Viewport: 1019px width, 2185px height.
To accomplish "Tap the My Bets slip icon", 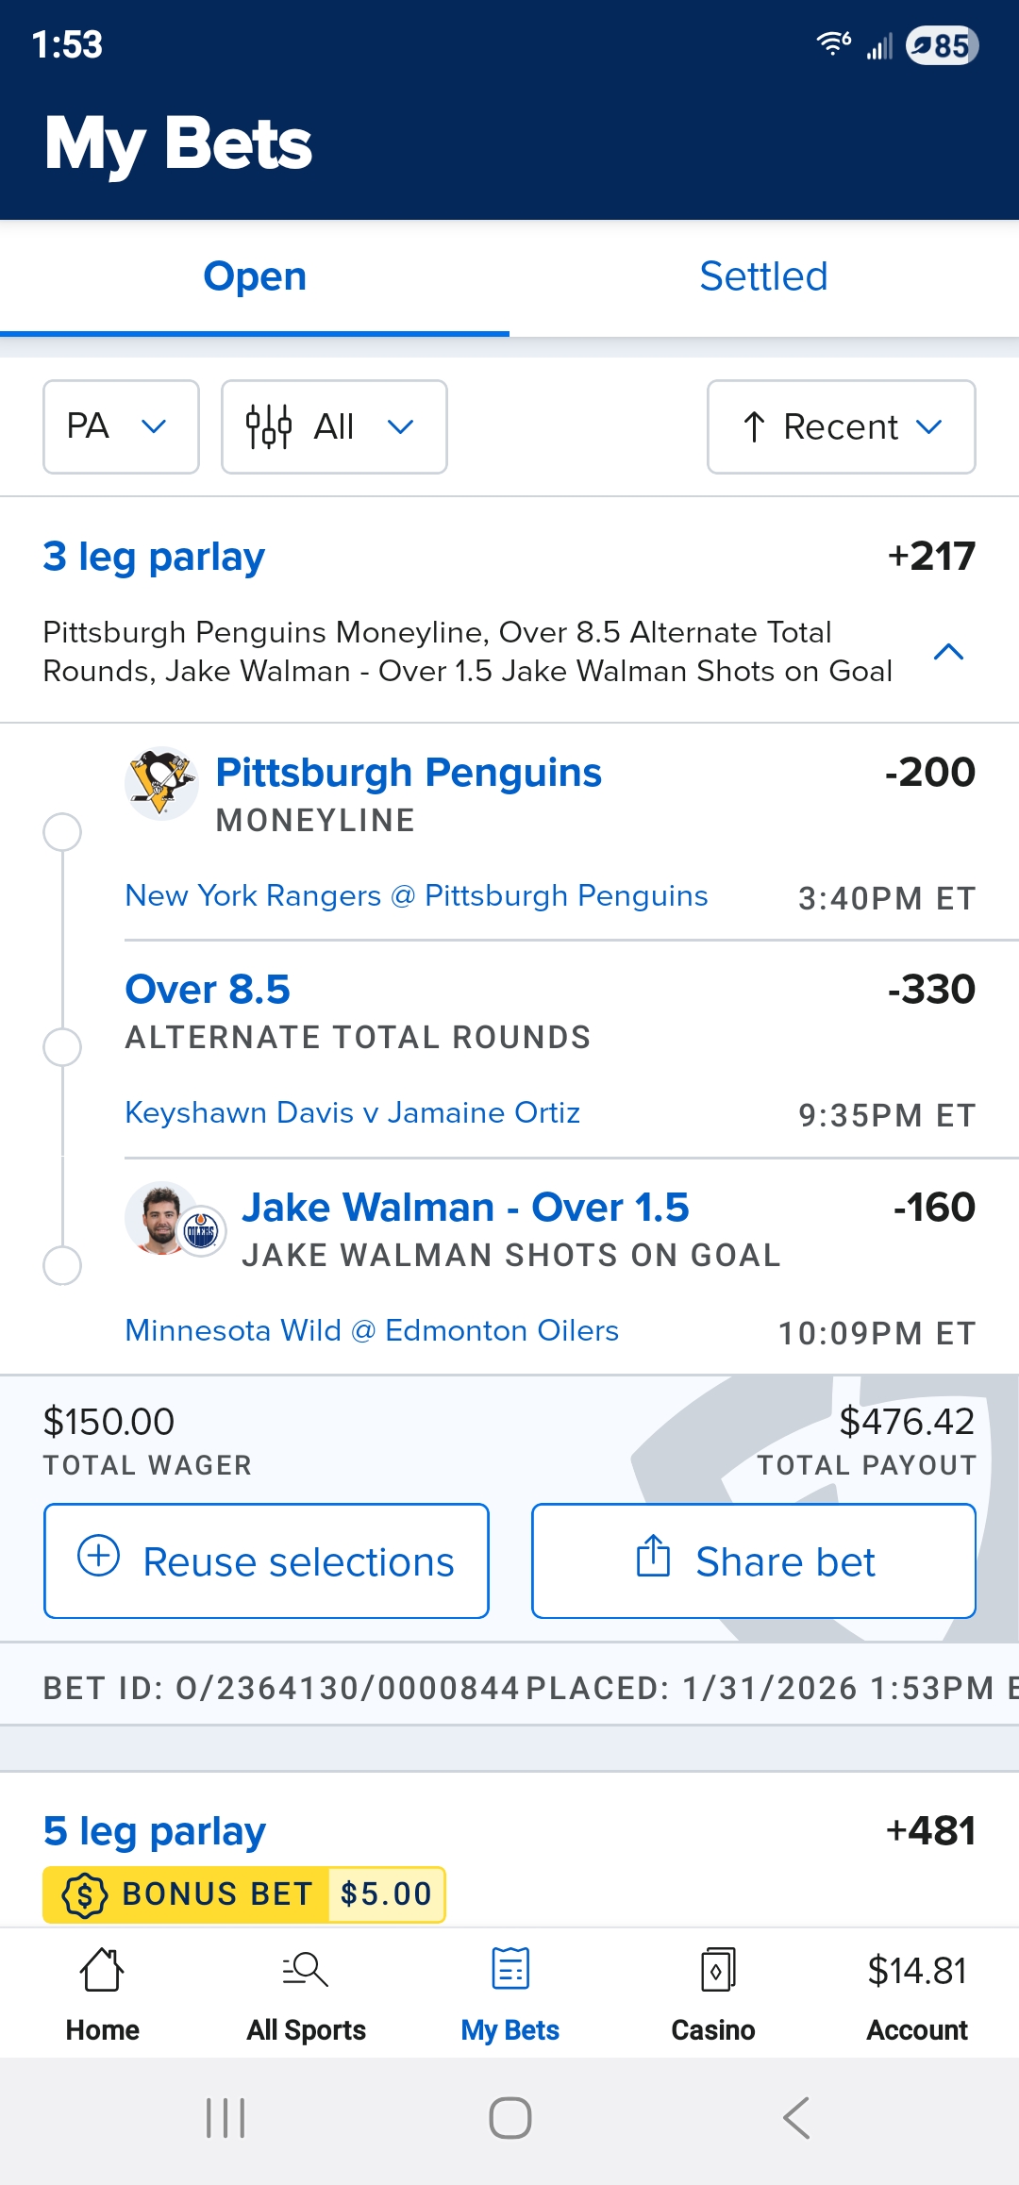I will tap(510, 1970).
